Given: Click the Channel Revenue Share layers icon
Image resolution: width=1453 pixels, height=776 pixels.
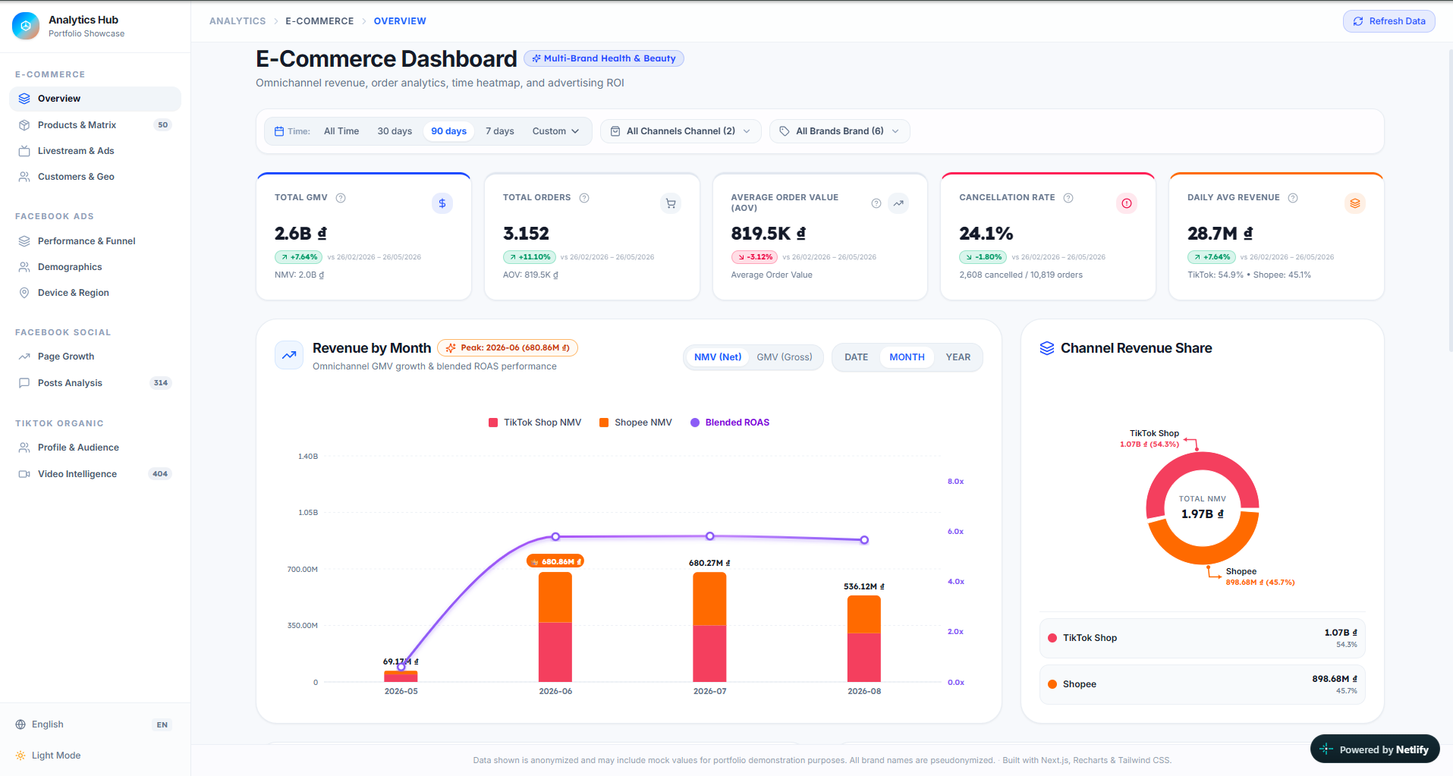Looking at the screenshot, I should click(1047, 348).
